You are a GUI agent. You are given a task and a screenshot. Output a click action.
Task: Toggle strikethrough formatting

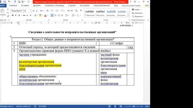[24, 15]
